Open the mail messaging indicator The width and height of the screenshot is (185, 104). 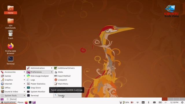154,102
